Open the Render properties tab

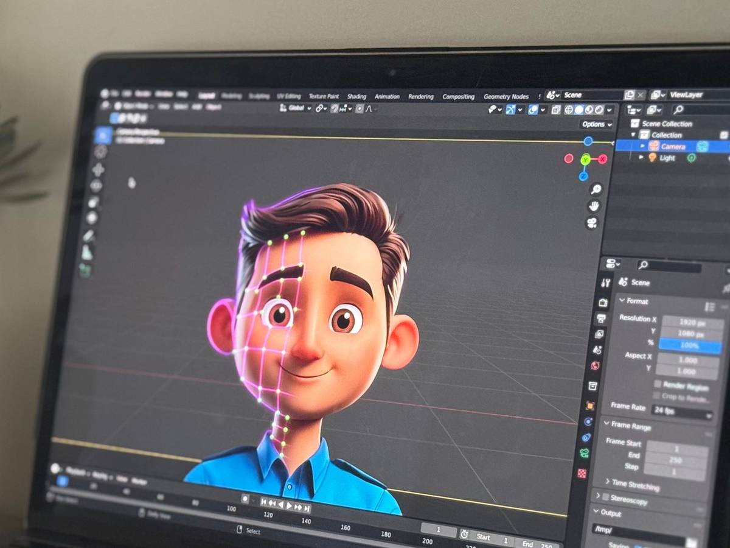coord(603,303)
